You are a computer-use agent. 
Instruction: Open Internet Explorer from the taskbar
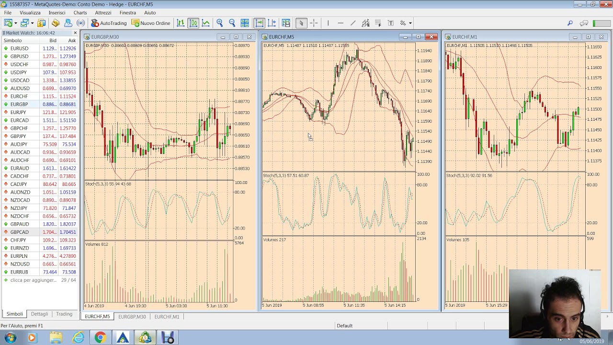pyautogui.click(x=78, y=338)
